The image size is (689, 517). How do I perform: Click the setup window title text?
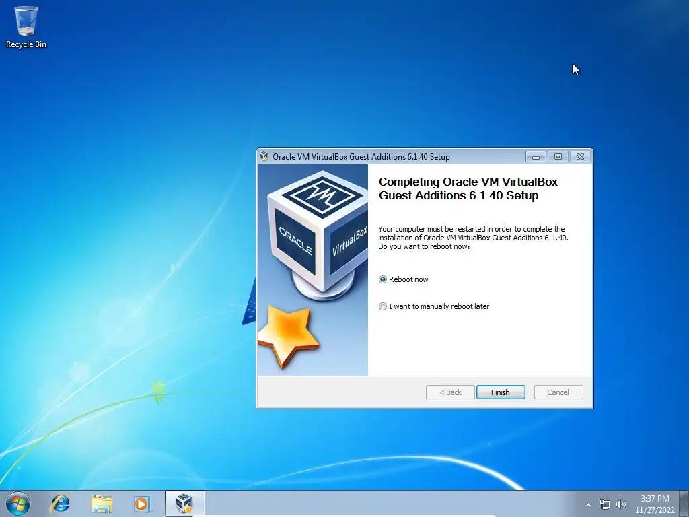tap(361, 157)
